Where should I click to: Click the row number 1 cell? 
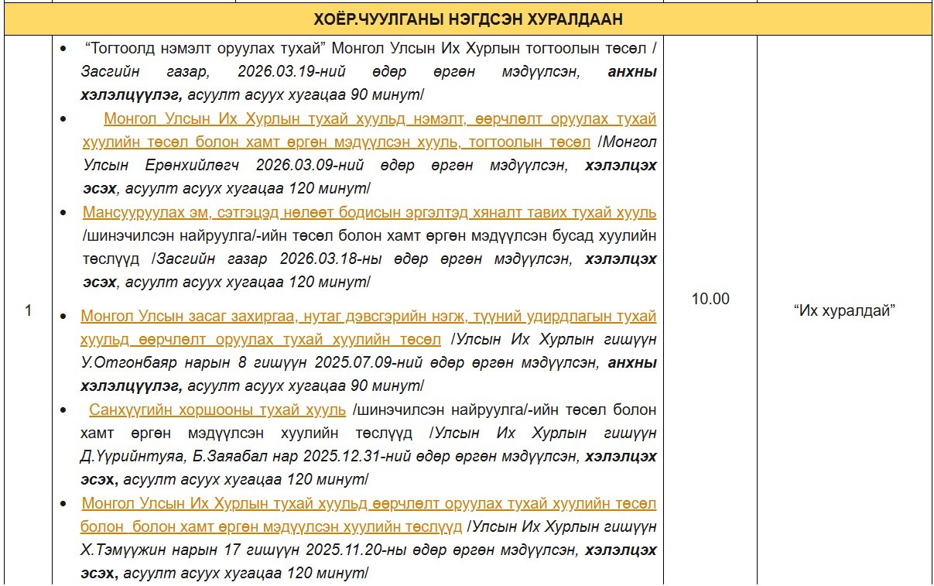click(28, 311)
